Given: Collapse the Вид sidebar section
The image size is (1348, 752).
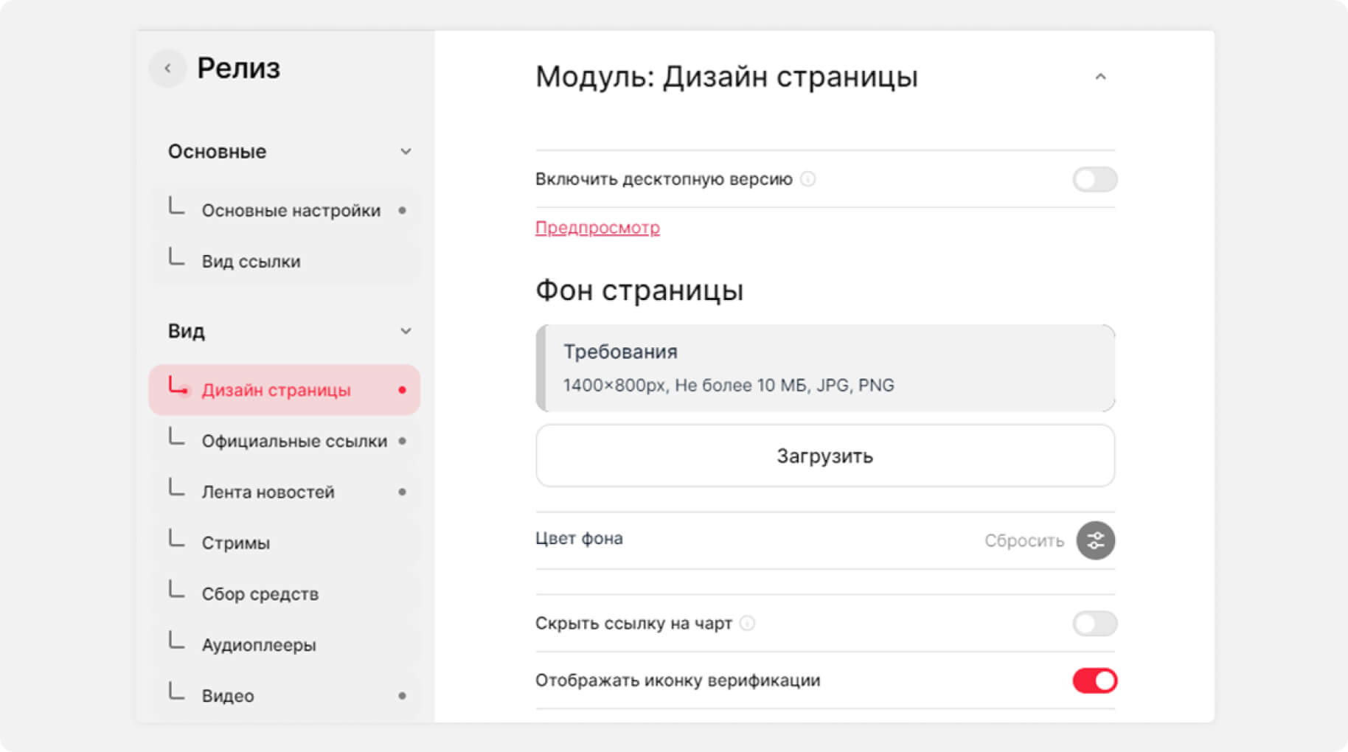Looking at the screenshot, I should 406,331.
